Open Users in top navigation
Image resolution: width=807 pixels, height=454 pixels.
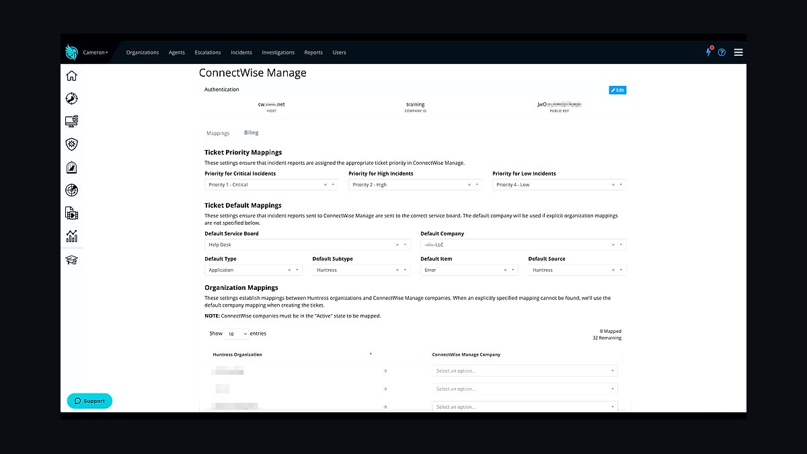coord(340,52)
